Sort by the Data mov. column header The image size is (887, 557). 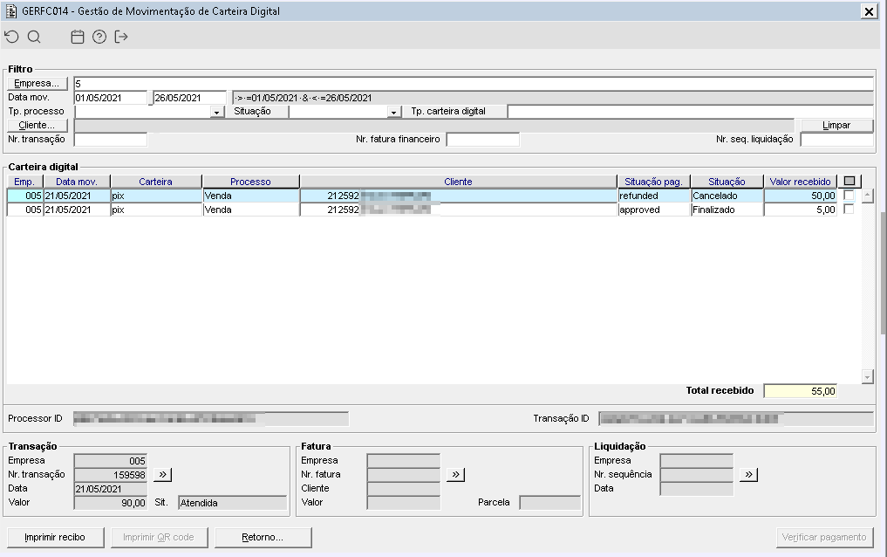[x=77, y=182]
